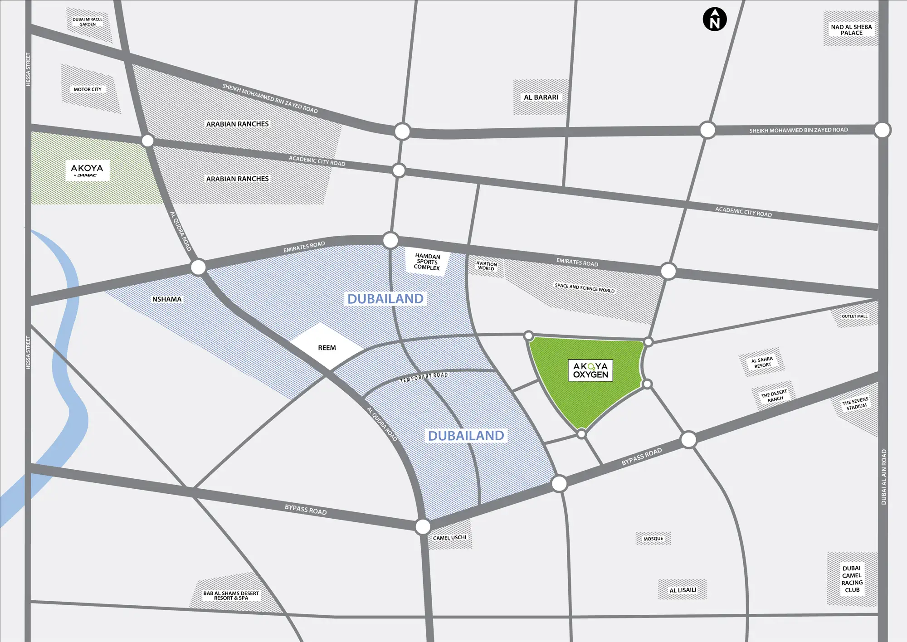907x642 pixels.
Task: Click the AKOYA OXYGEN logo box
Action: [x=590, y=370]
